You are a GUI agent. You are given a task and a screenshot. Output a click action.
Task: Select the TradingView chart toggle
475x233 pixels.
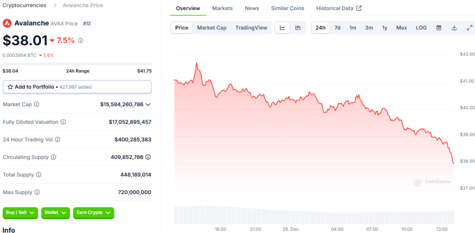pyautogui.click(x=251, y=28)
